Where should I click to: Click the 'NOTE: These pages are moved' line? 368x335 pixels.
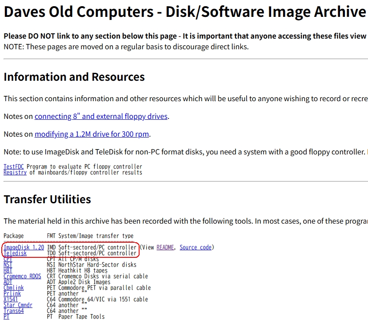(x=126, y=47)
